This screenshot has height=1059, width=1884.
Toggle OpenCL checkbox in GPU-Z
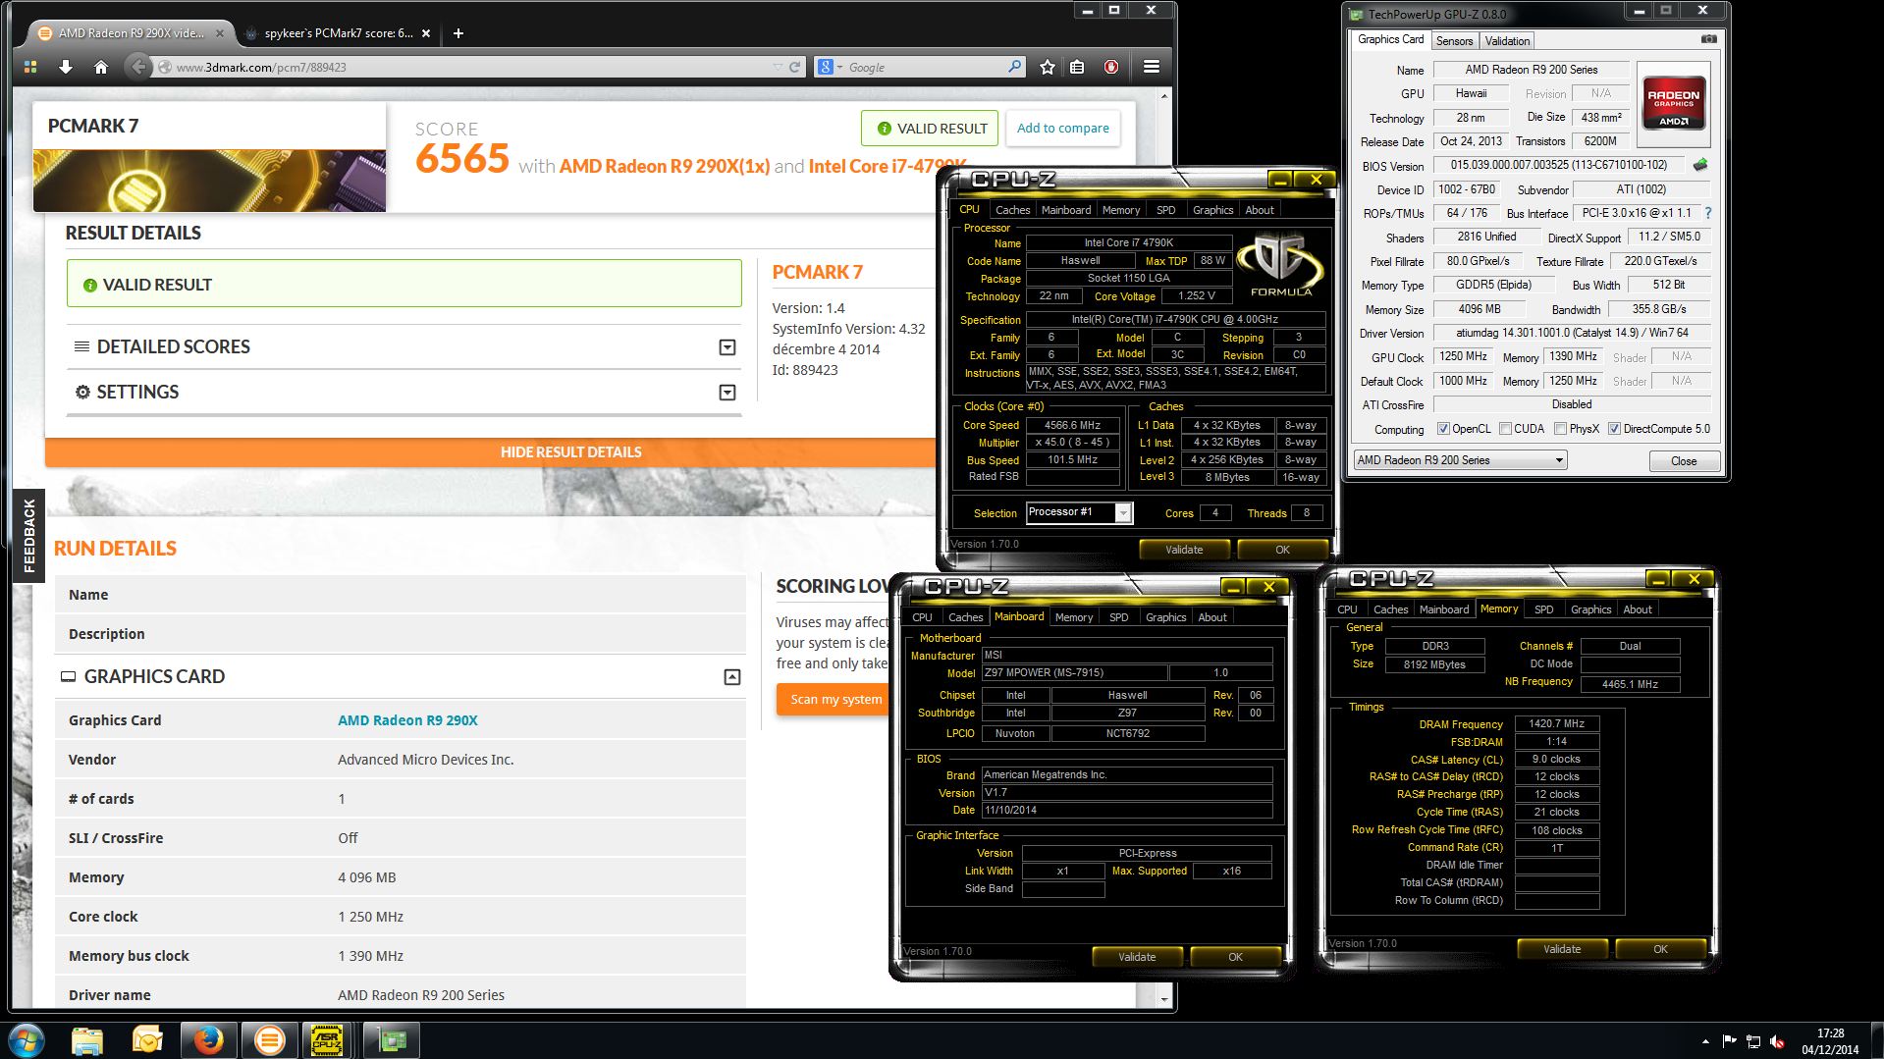[x=1443, y=429]
